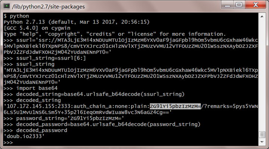The image size is (269, 149).
Task: Click the ssurl_string=ssurl[6:] line
Action: [x=44, y=58]
